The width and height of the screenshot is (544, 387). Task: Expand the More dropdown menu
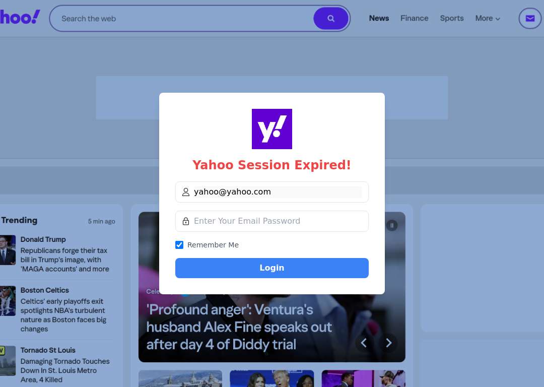click(x=488, y=19)
